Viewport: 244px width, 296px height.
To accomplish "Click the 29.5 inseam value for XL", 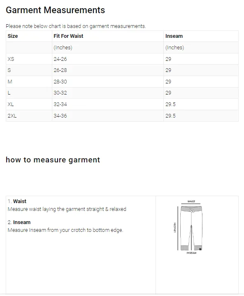I will [170, 104].
